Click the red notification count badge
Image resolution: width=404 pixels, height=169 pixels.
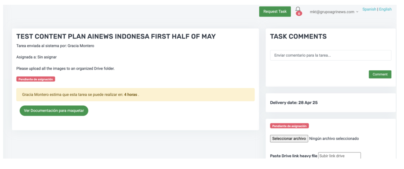(x=299, y=14)
